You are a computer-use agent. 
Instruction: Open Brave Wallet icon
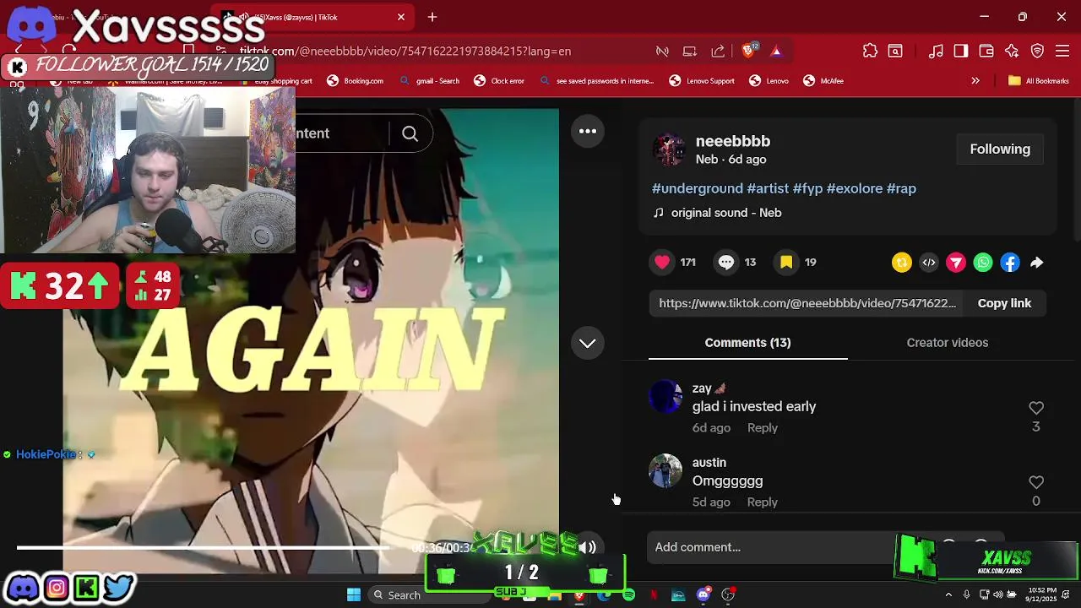click(x=986, y=51)
